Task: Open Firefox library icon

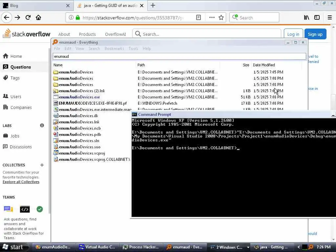Action: pyautogui.click(x=306, y=18)
